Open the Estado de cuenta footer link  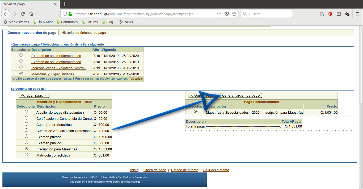tap(185, 170)
